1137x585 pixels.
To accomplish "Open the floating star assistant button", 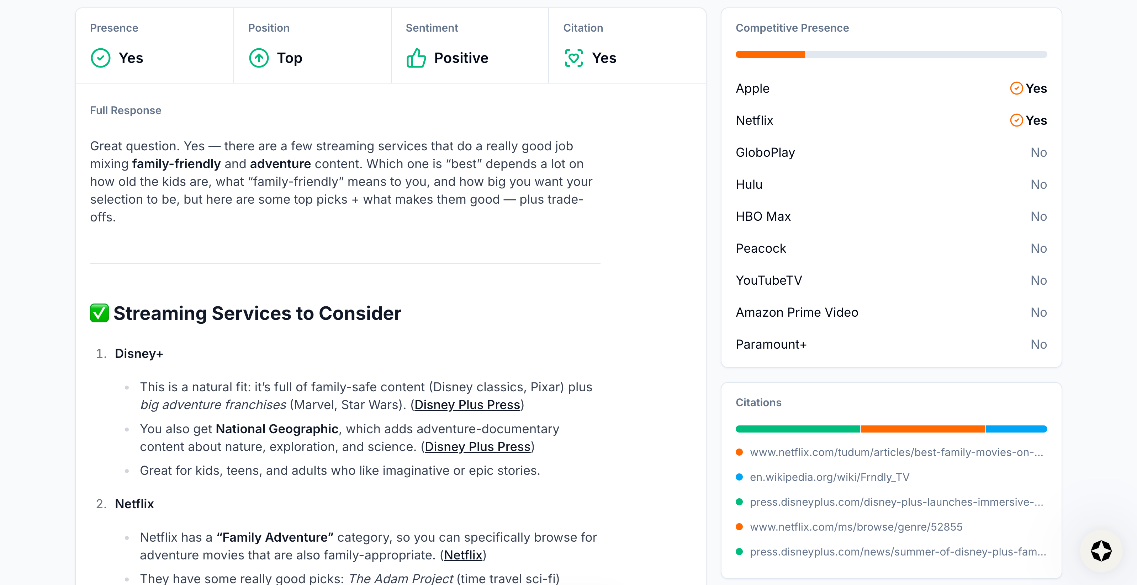I will point(1101,551).
